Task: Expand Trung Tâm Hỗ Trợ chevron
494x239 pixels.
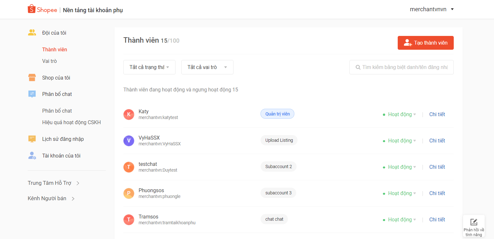Action: click(78, 183)
